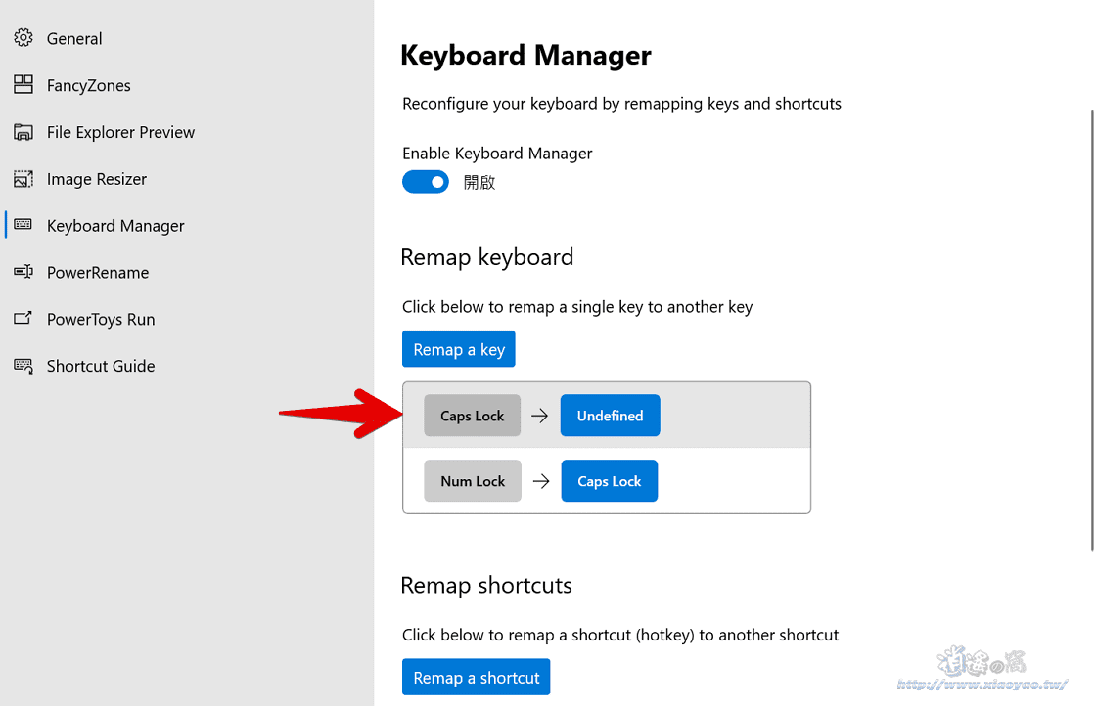Image resolution: width=1096 pixels, height=706 pixels.
Task: Click the settings page vertical scrollbar
Action: (1092, 330)
